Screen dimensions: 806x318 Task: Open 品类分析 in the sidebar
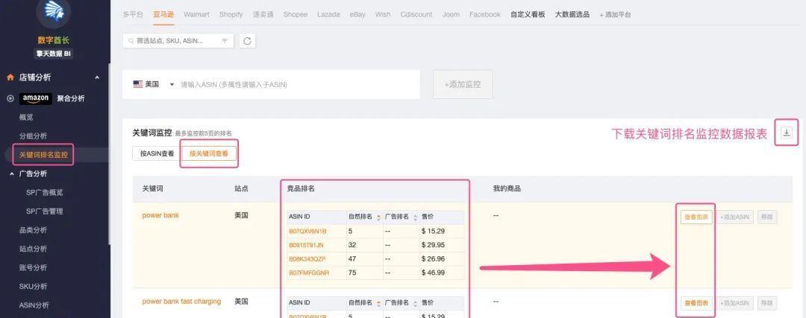click(33, 230)
